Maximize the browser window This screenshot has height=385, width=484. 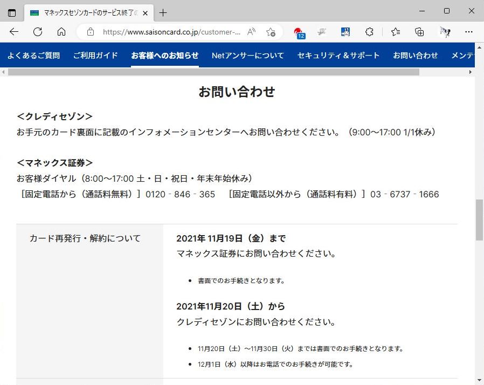pos(447,11)
